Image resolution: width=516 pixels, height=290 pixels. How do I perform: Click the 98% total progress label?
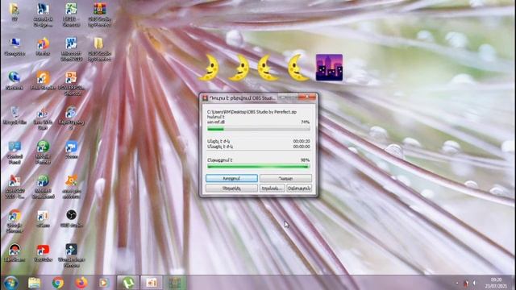[x=305, y=160]
